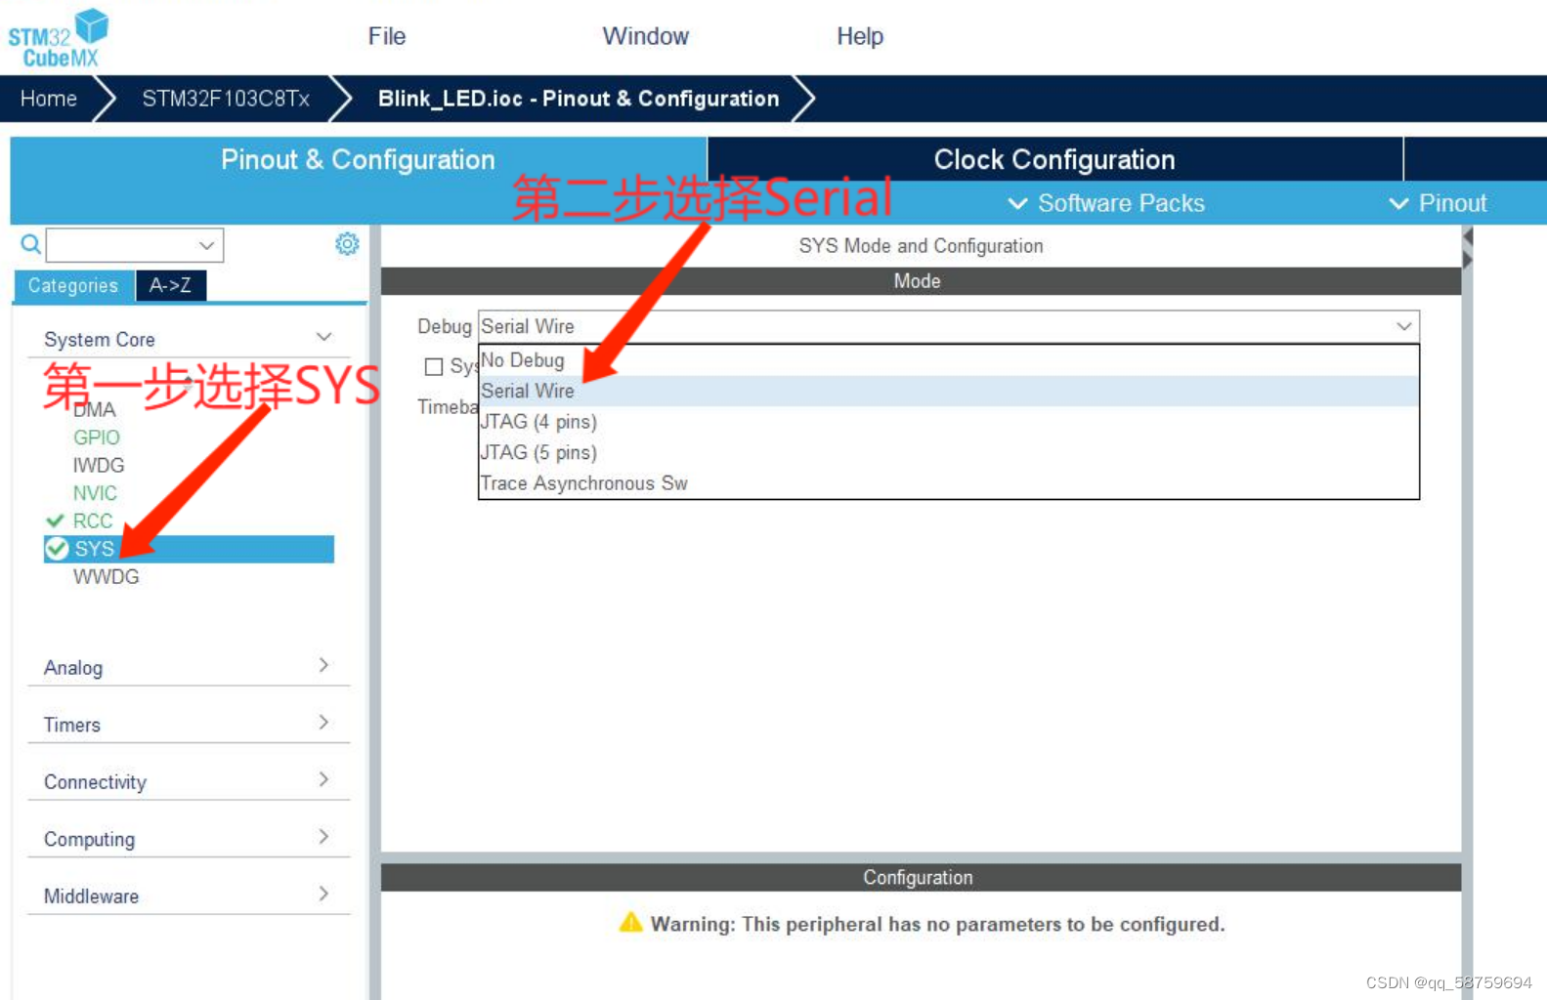This screenshot has height=1000, width=1547.
Task: Choose JTAG (4 pins) option
Action: click(x=949, y=422)
